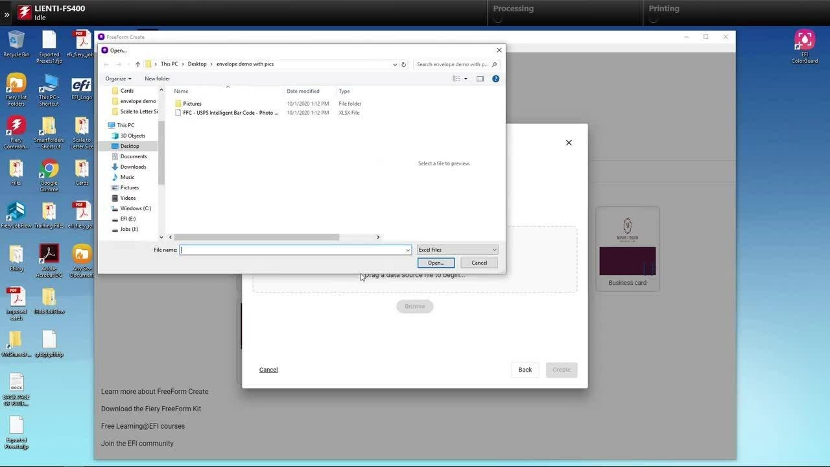Select Cards folder in navigation pane

127,91
